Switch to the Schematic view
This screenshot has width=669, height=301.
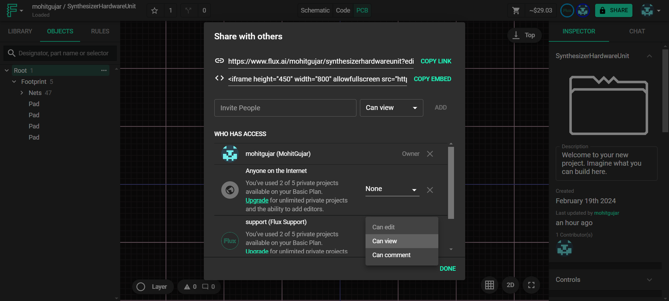coord(315,10)
